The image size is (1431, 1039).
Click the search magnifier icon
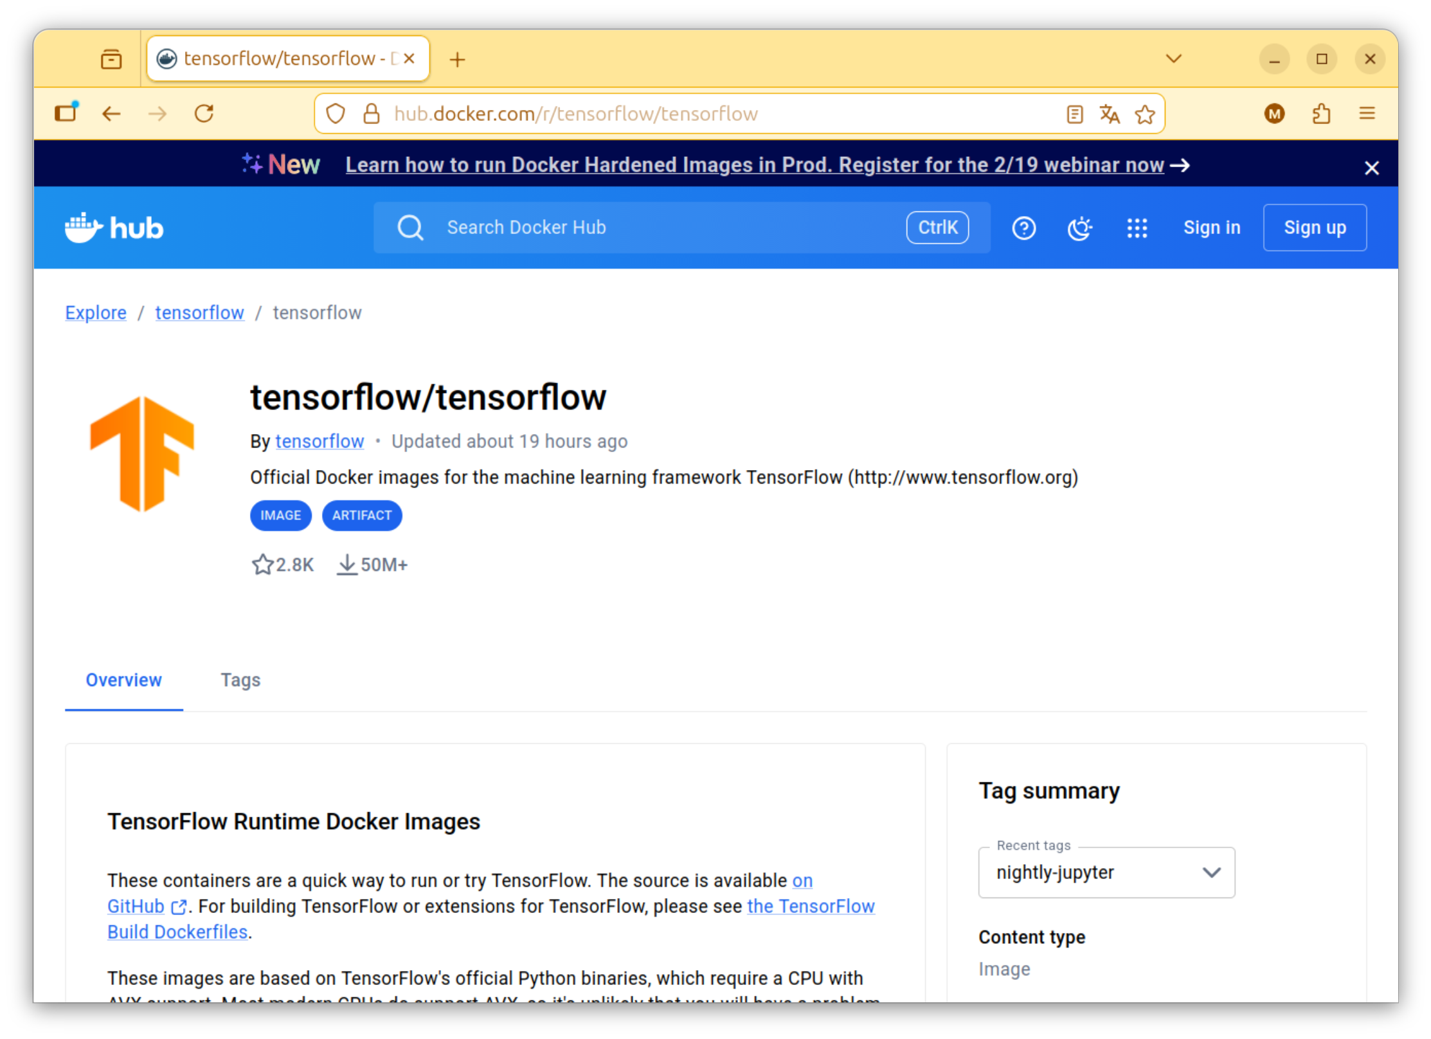pyautogui.click(x=410, y=227)
